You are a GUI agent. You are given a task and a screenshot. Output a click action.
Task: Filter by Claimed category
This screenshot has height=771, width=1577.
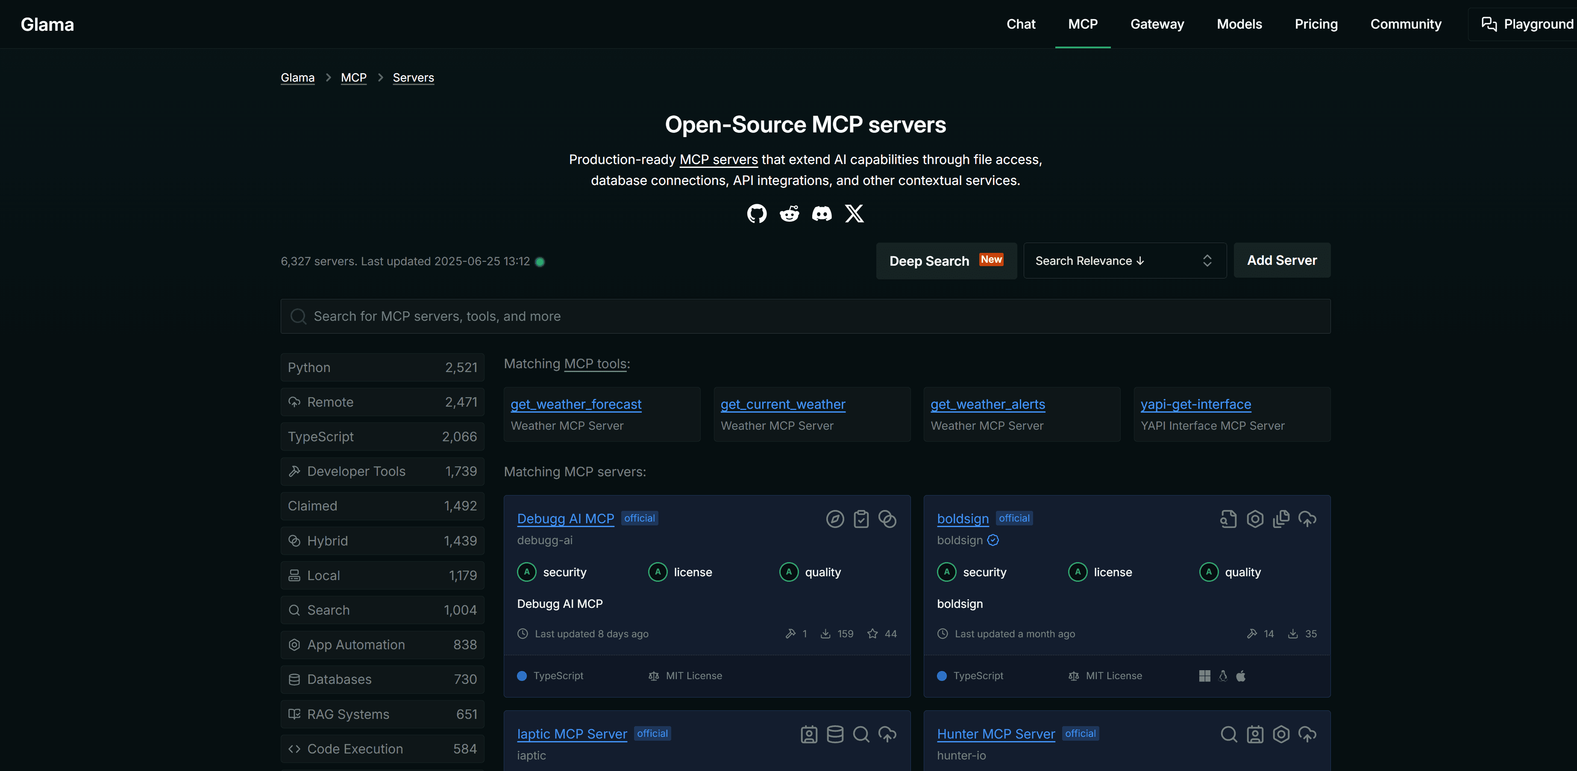click(382, 506)
